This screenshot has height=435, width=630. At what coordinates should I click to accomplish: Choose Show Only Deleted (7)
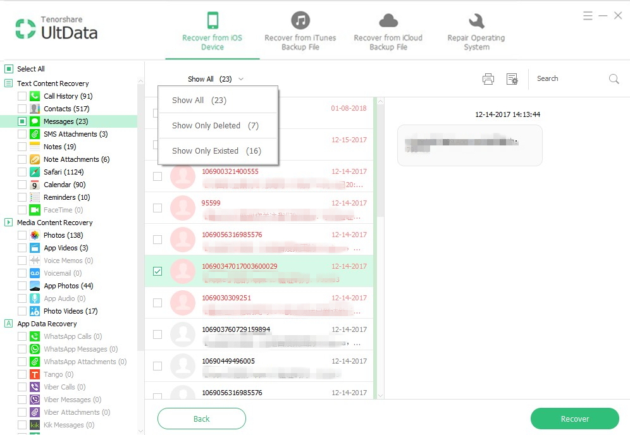pyautogui.click(x=218, y=126)
